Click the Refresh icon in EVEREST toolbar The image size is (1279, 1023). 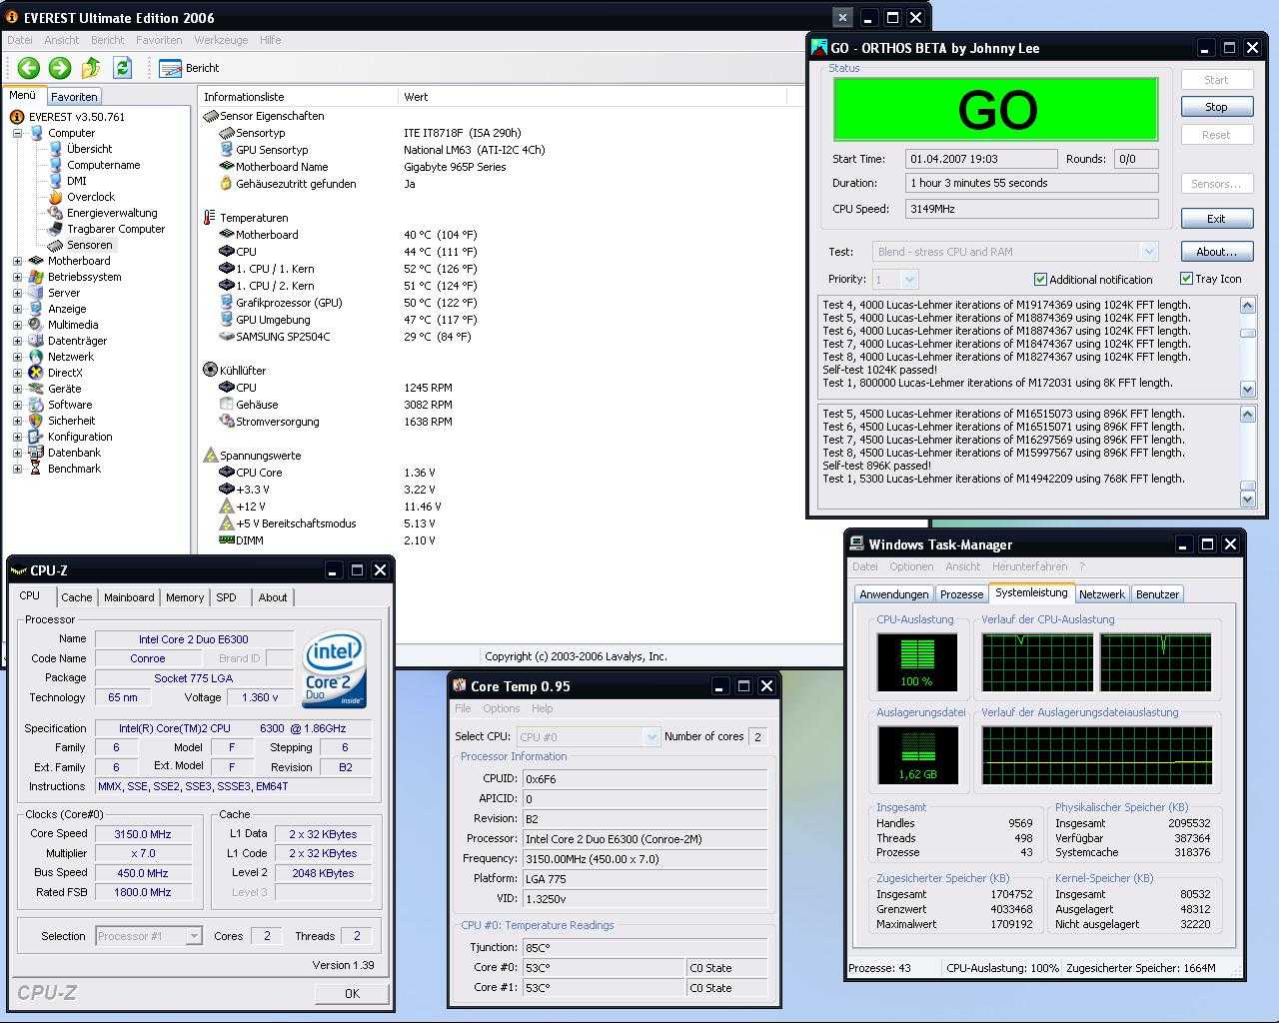pos(123,68)
